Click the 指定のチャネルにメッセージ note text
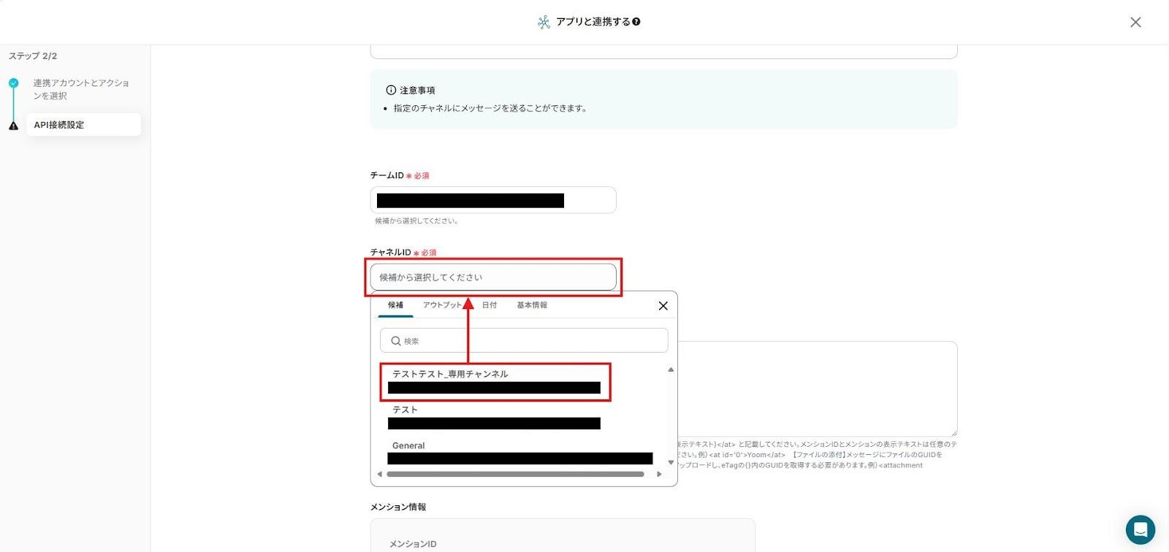 point(490,108)
